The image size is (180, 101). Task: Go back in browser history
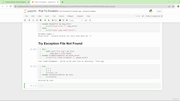click(3, 6)
